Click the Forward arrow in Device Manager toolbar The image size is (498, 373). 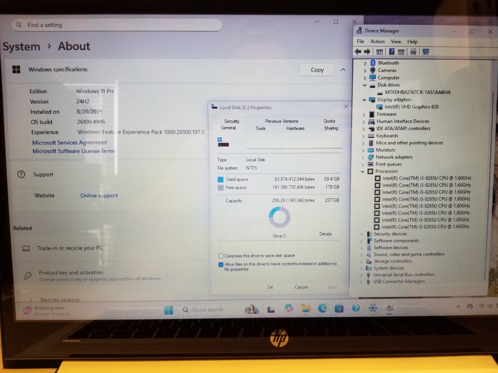367,52
